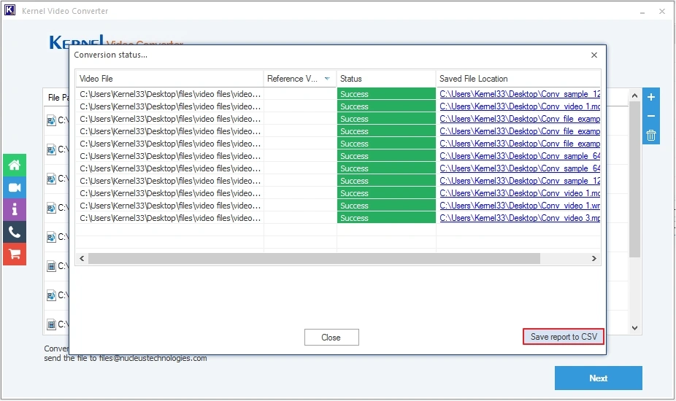Click left arrow of horizontal scrollbar
The image size is (676, 401).
tap(82, 258)
